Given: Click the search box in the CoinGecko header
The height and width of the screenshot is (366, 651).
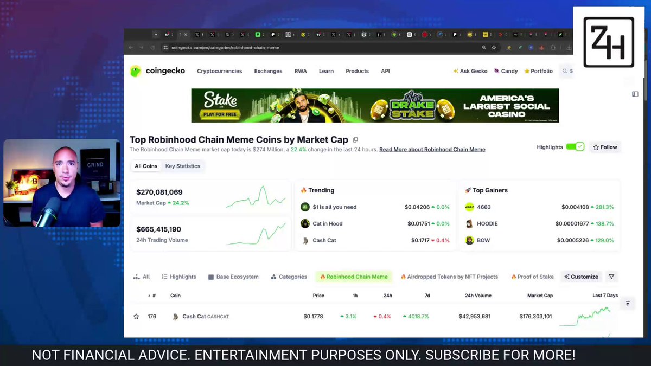Looking at the screenshot, I should 566,71.
